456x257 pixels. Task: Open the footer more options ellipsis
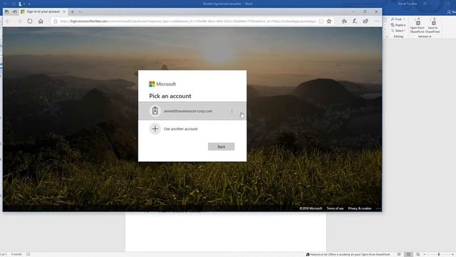[378, 208]
